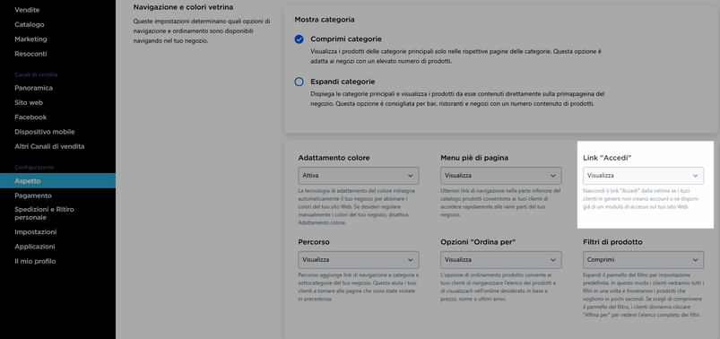Open the Link "Accedi" dropdown

click(643, 176)
